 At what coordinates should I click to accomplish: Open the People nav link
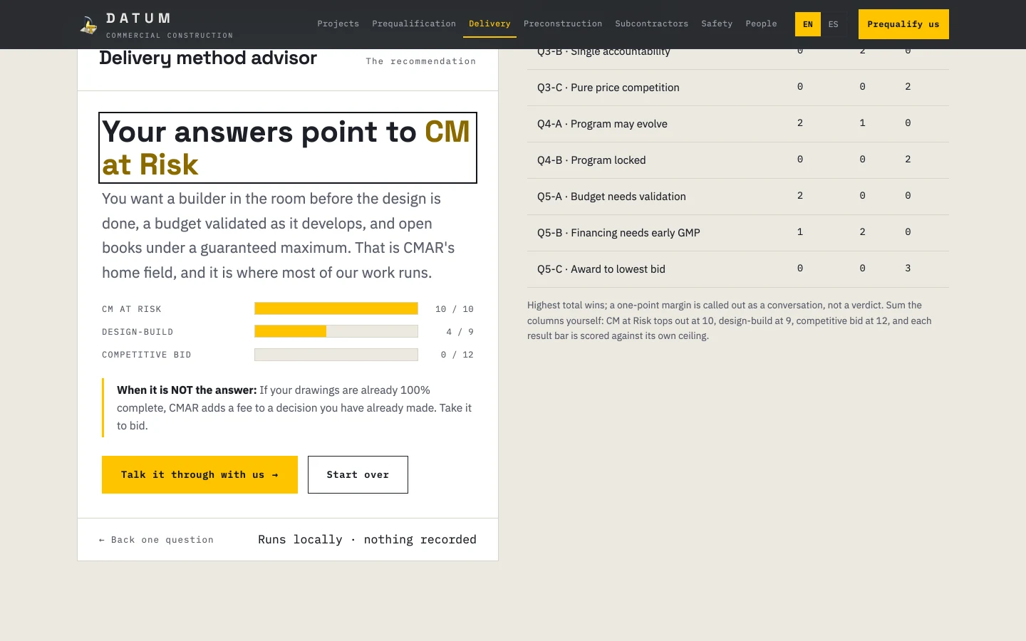pos(761,24)
